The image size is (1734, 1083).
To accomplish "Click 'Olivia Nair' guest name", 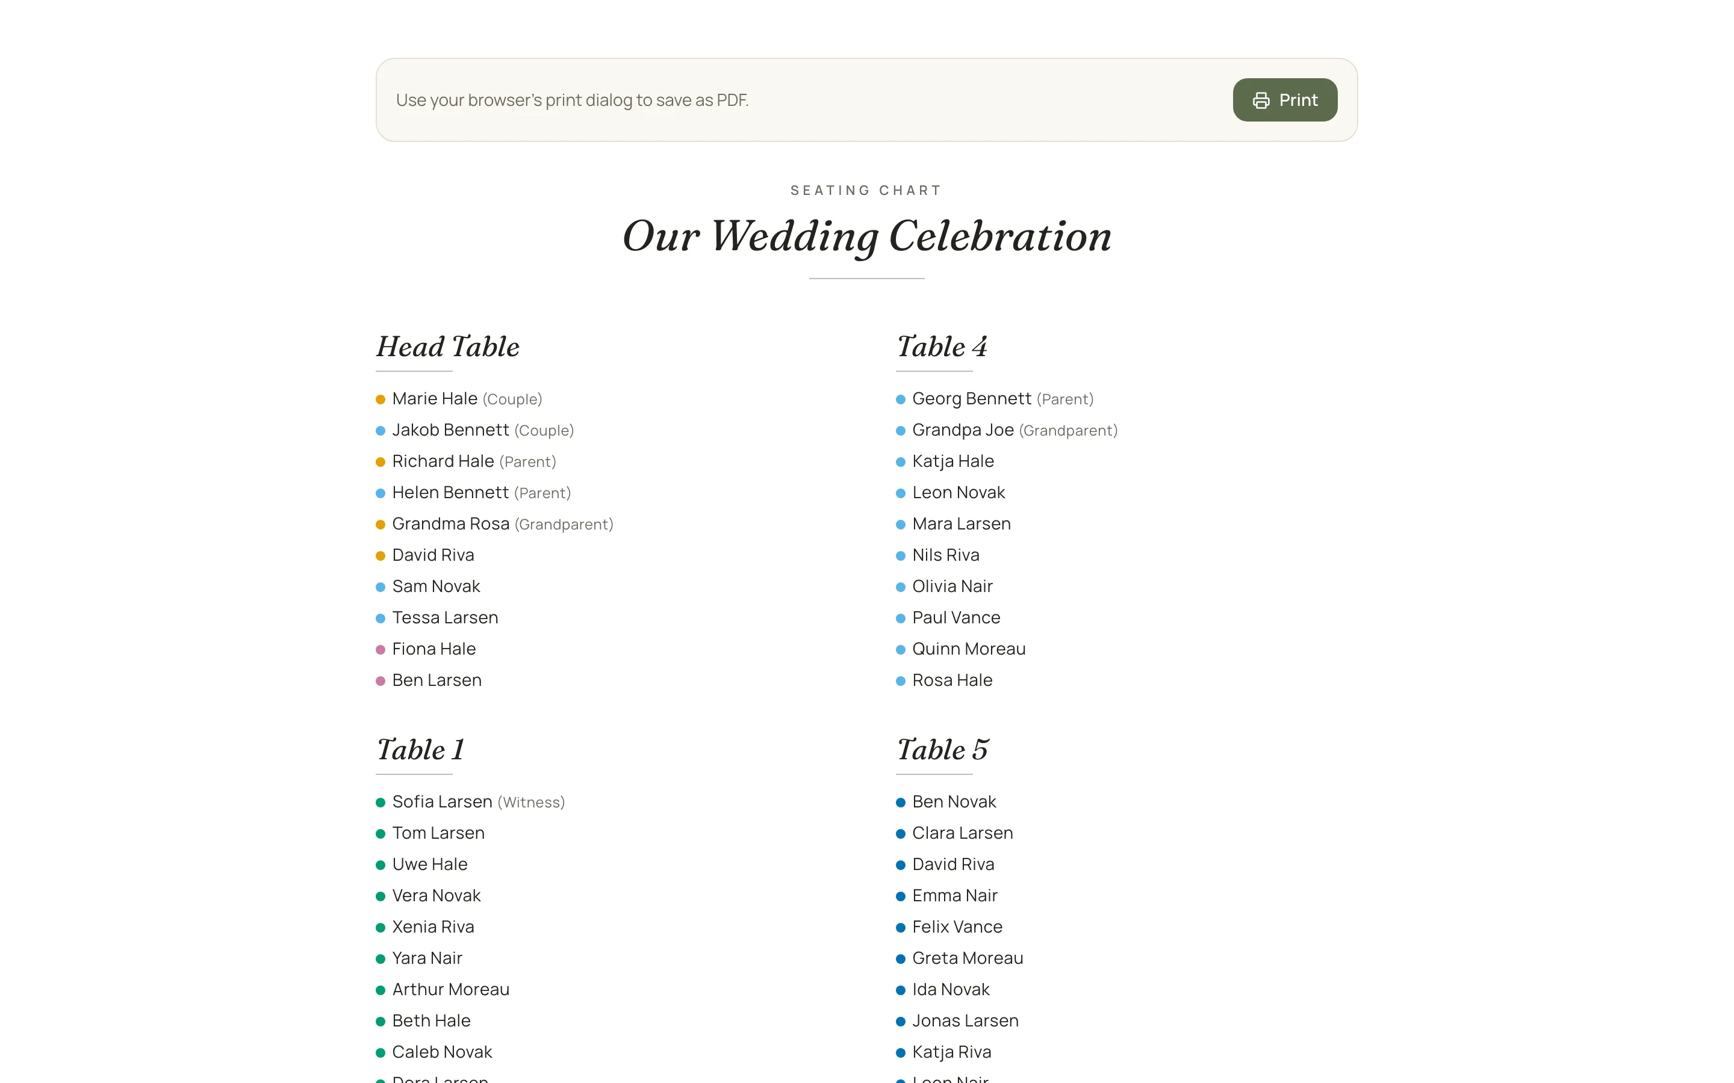I will [952, 587].
